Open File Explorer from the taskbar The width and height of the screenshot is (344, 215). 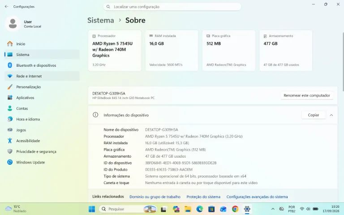(x=188, y=209)
